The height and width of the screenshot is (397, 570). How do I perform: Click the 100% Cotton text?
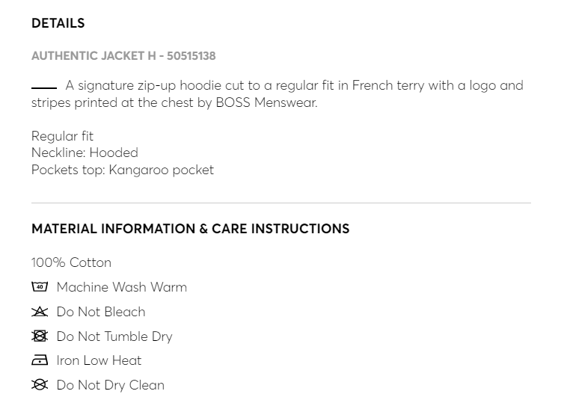pos(71,262)
